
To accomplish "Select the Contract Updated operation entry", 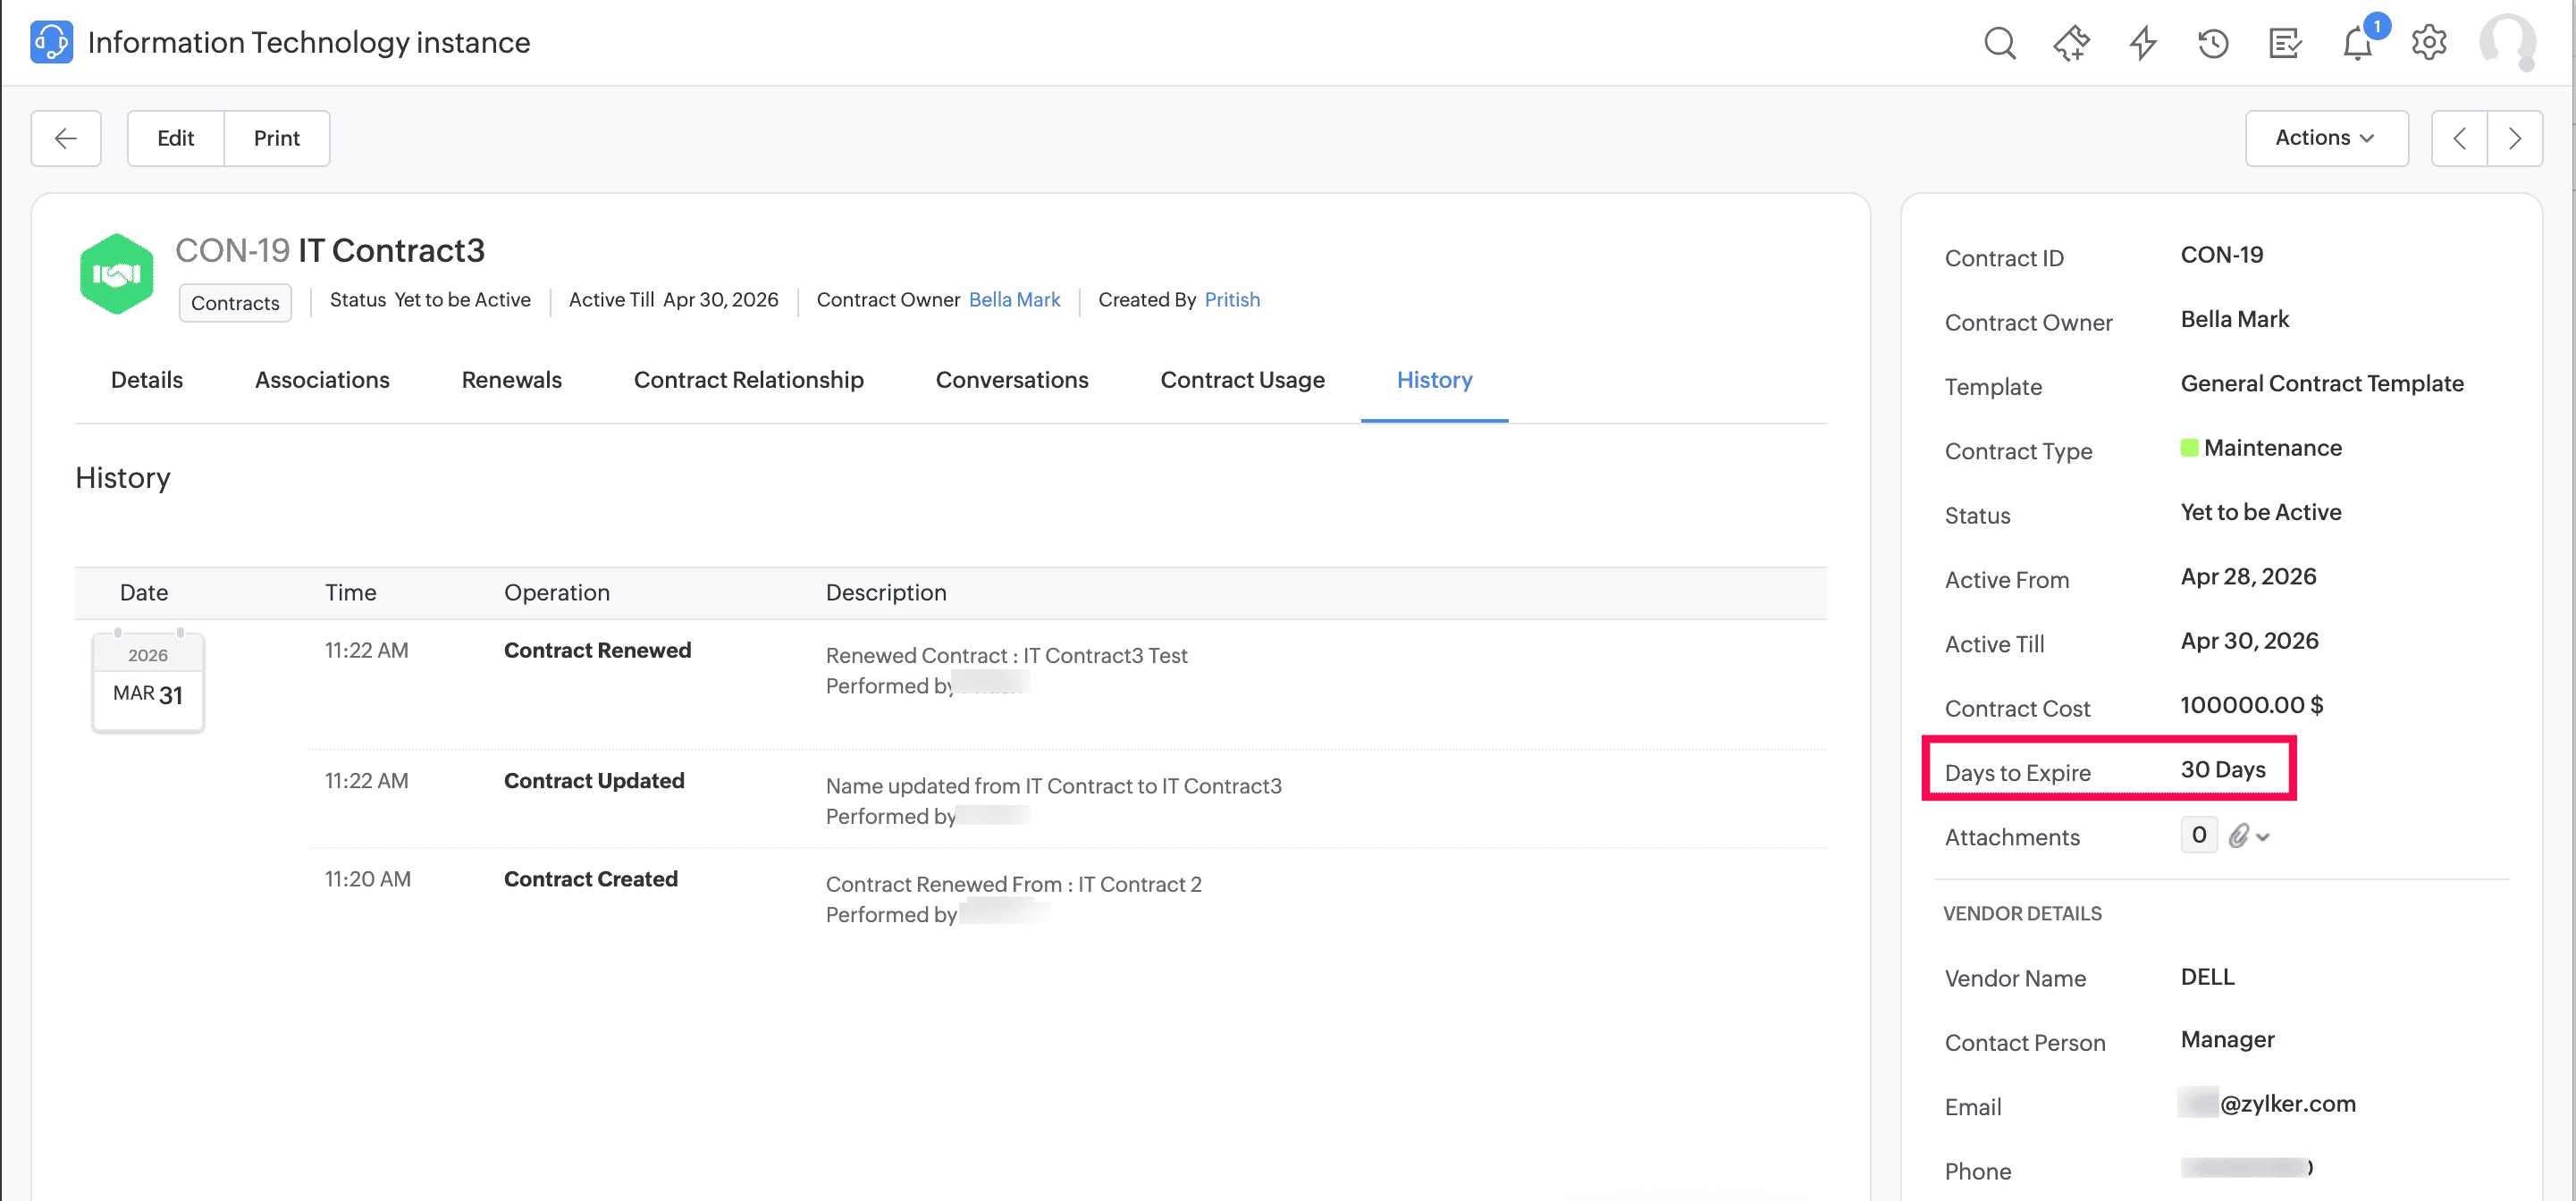I will 594,780.
